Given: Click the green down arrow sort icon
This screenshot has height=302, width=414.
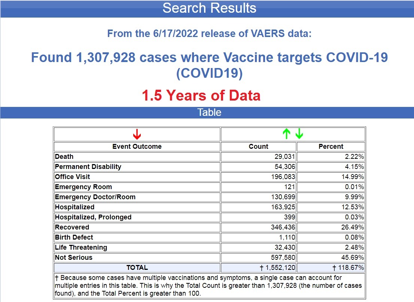Looking at the screenshot, I should click(299, 134).
